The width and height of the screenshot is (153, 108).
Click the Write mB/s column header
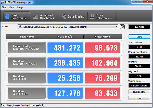click(103, 37)
